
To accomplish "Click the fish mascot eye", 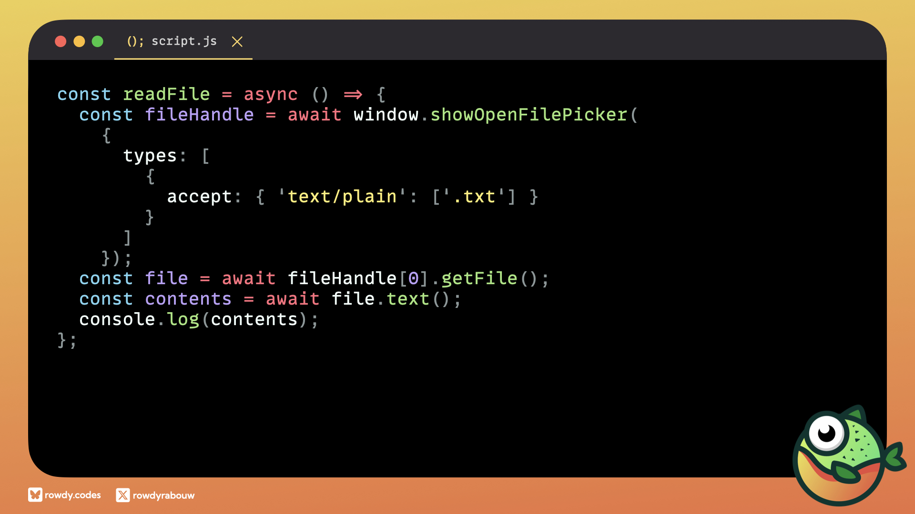I will 826,433.
